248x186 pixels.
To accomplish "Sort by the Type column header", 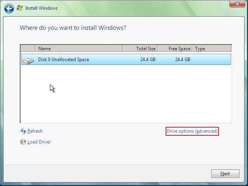I will point(212,48).
